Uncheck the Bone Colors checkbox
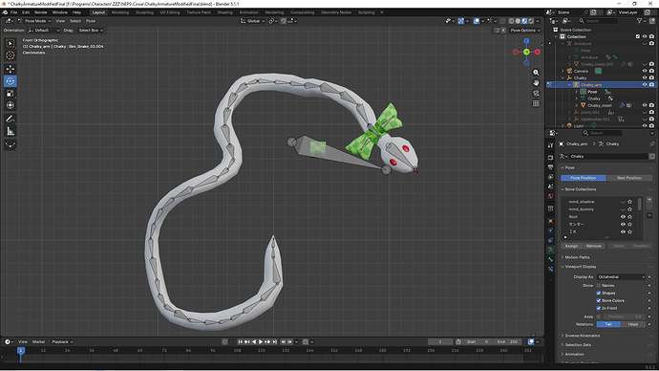 coord(599,301)
